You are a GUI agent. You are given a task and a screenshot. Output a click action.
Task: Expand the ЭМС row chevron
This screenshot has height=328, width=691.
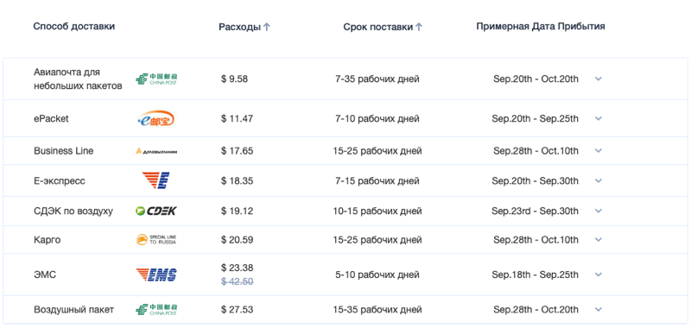(x=598, y=274)
